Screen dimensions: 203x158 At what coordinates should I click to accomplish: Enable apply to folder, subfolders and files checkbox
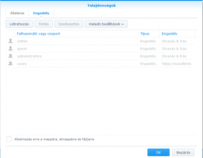coord(9,139)
